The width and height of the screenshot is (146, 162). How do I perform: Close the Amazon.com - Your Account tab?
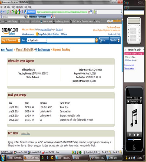tap(52, 16)
